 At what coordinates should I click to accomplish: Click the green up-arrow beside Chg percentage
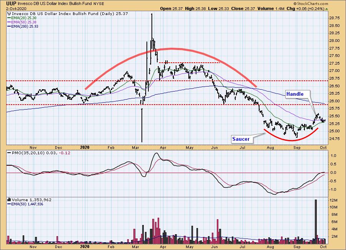(326, 9)
